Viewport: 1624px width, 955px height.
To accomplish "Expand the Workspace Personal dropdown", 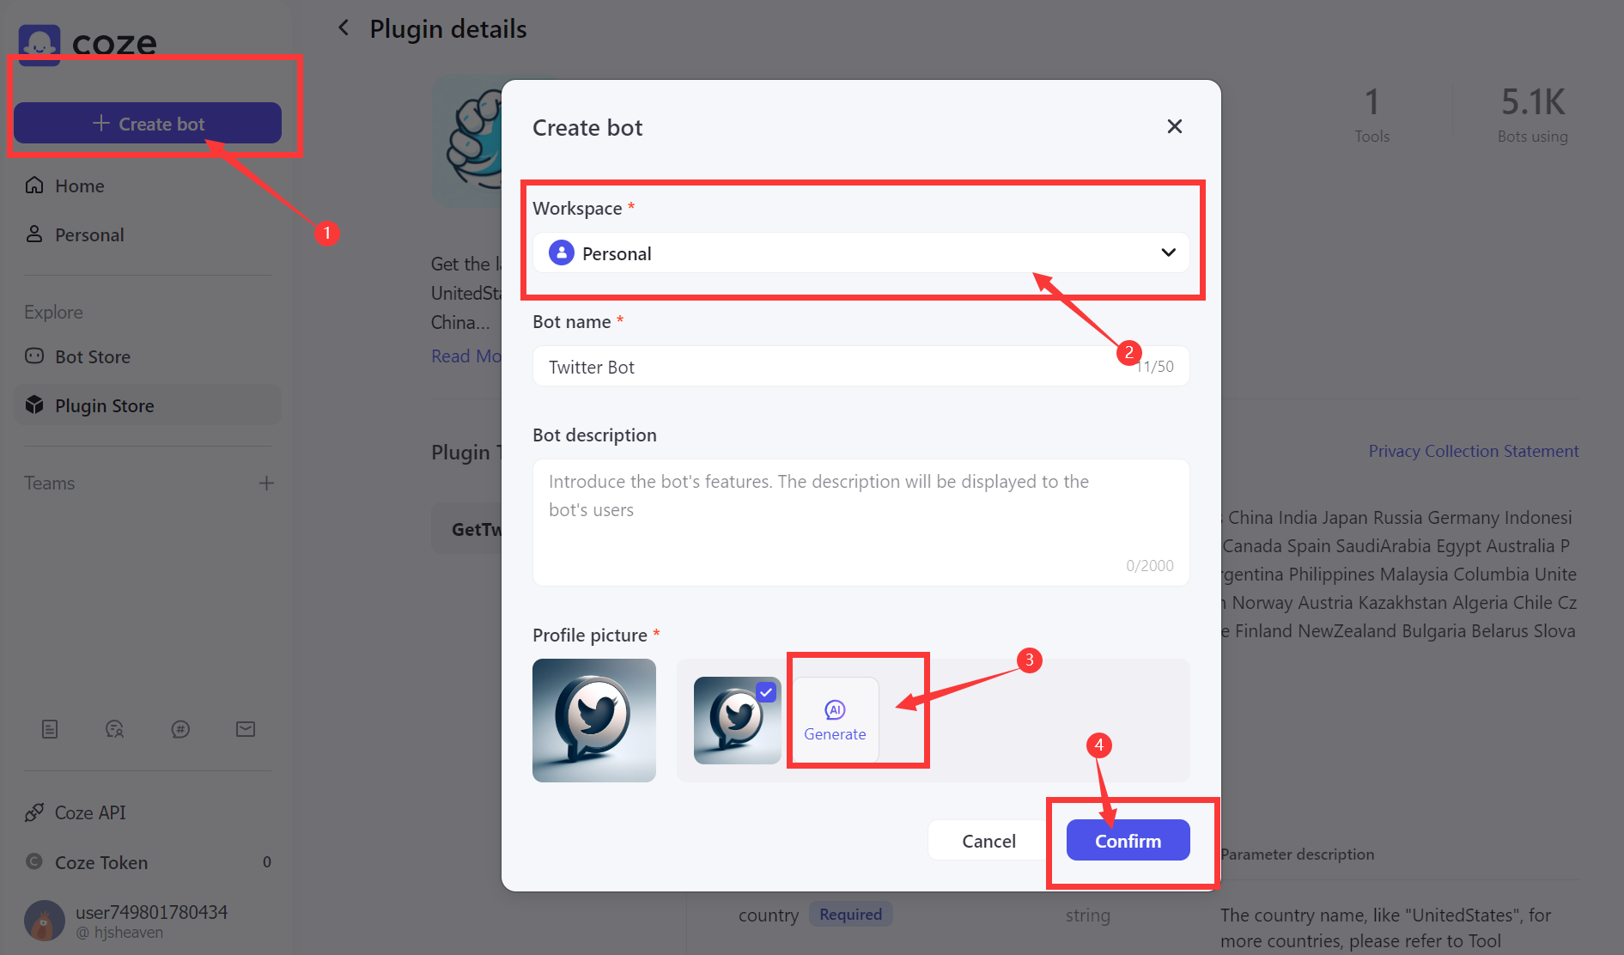I will pyautogui.click(x=861, y=252).
